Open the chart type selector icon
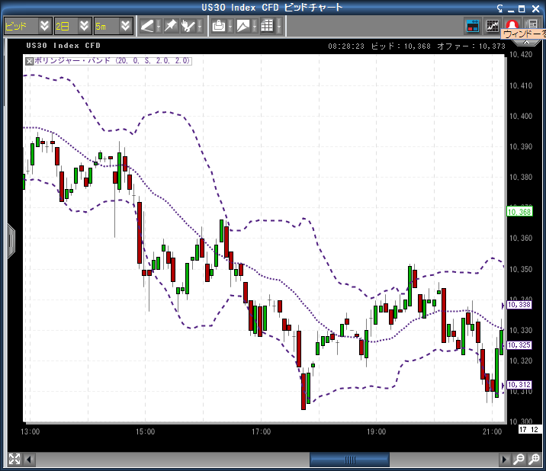This screenshot has width=546, height=471. click(243, 26)
